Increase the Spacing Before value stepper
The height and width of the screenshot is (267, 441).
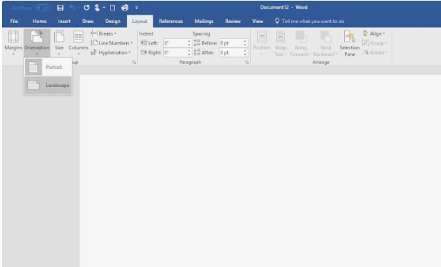click(245, 41)
